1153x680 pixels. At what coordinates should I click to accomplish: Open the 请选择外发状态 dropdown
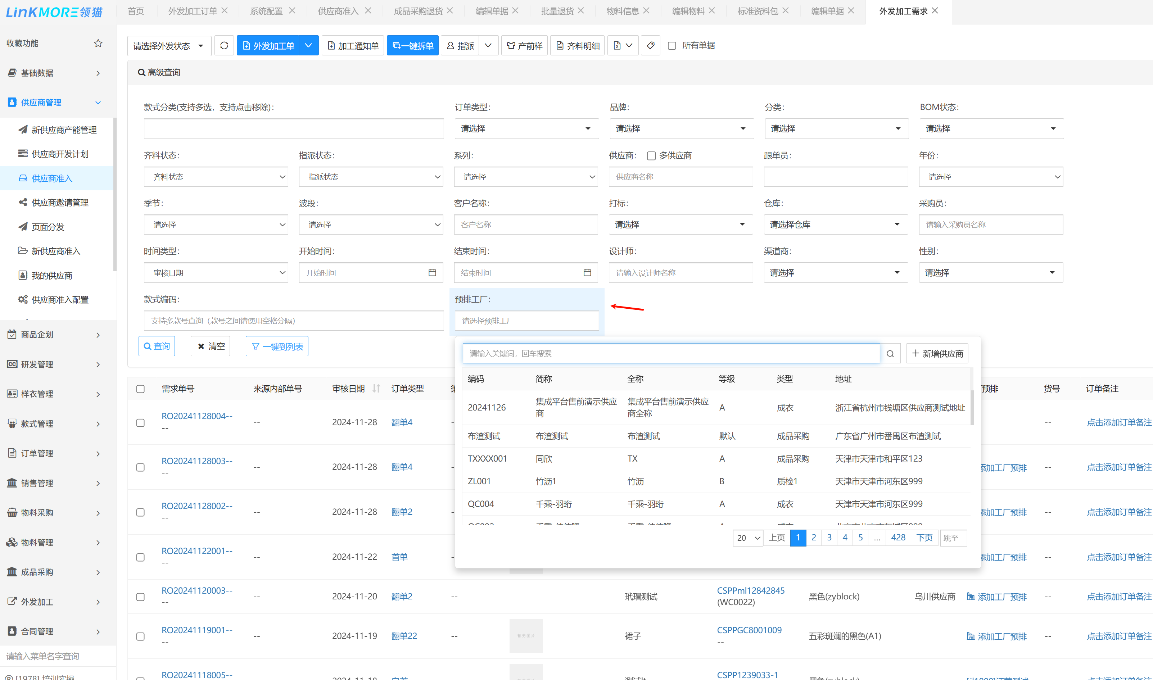click(169, 46)
